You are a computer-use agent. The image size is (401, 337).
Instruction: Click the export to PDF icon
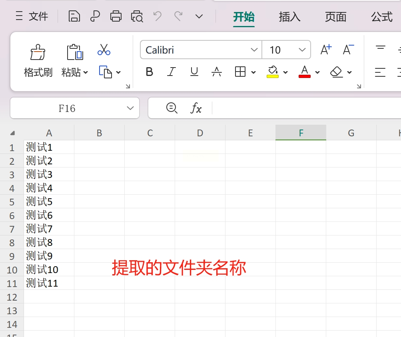[95, 16]
